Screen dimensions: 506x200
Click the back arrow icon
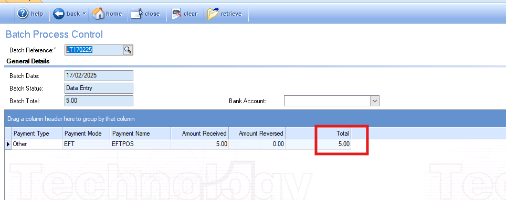(x=59, y=14)
